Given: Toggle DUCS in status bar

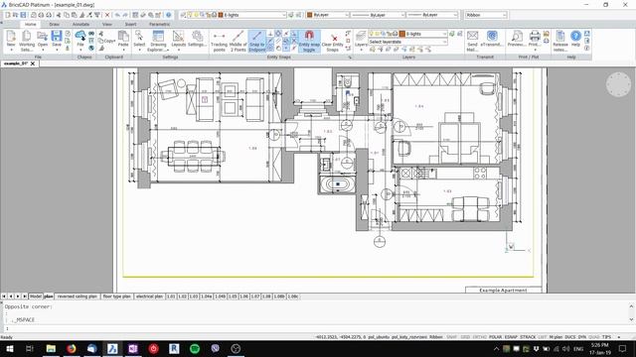Looking at the screenshot, I should (x=569, y=337).
